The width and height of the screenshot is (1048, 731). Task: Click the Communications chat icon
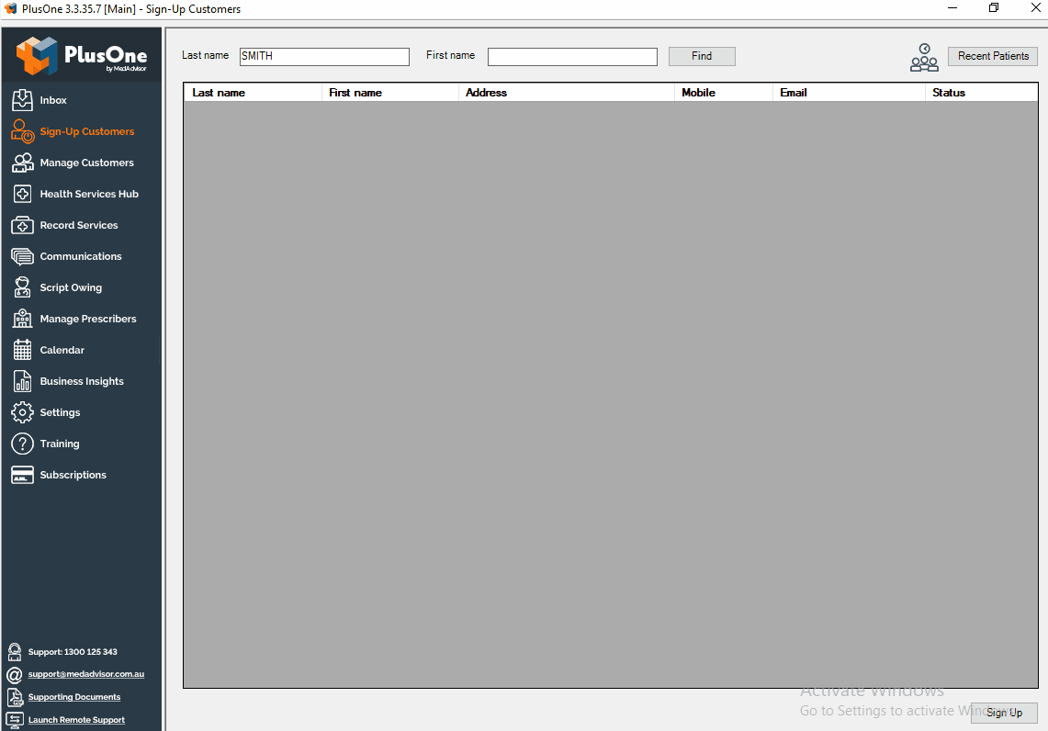click(22, 256)
